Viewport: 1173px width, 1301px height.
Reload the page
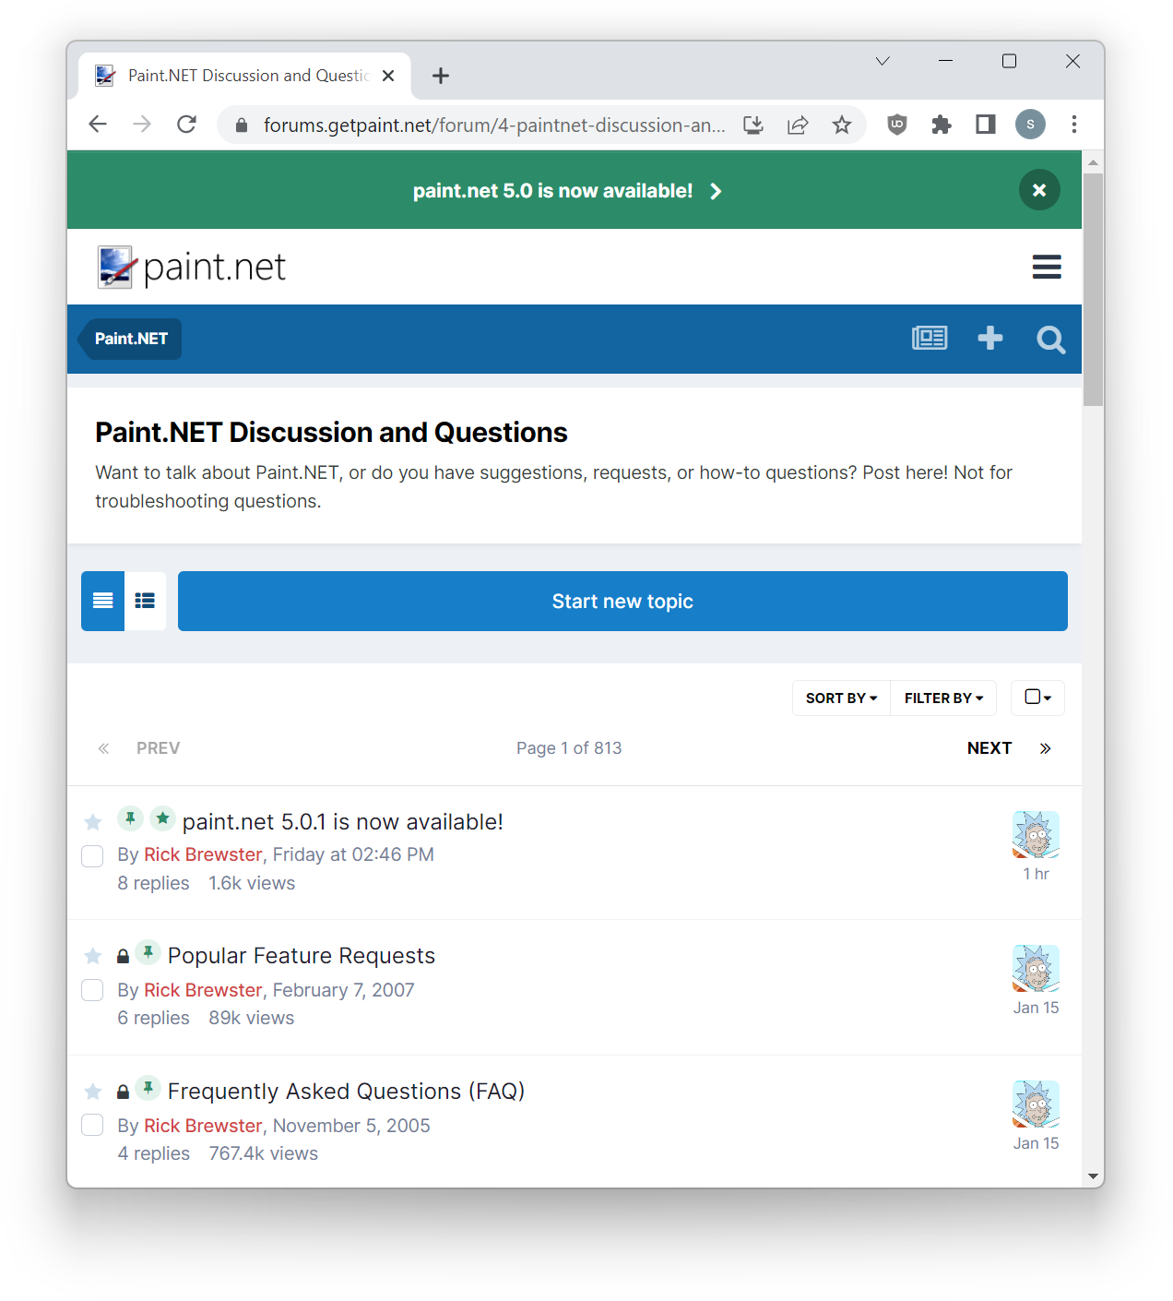pyautogui.click(x=186, y=125)
